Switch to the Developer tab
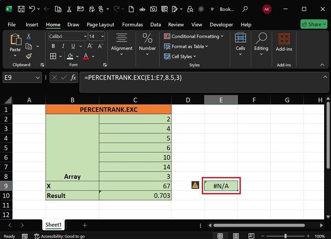 (x=221, y=24)
